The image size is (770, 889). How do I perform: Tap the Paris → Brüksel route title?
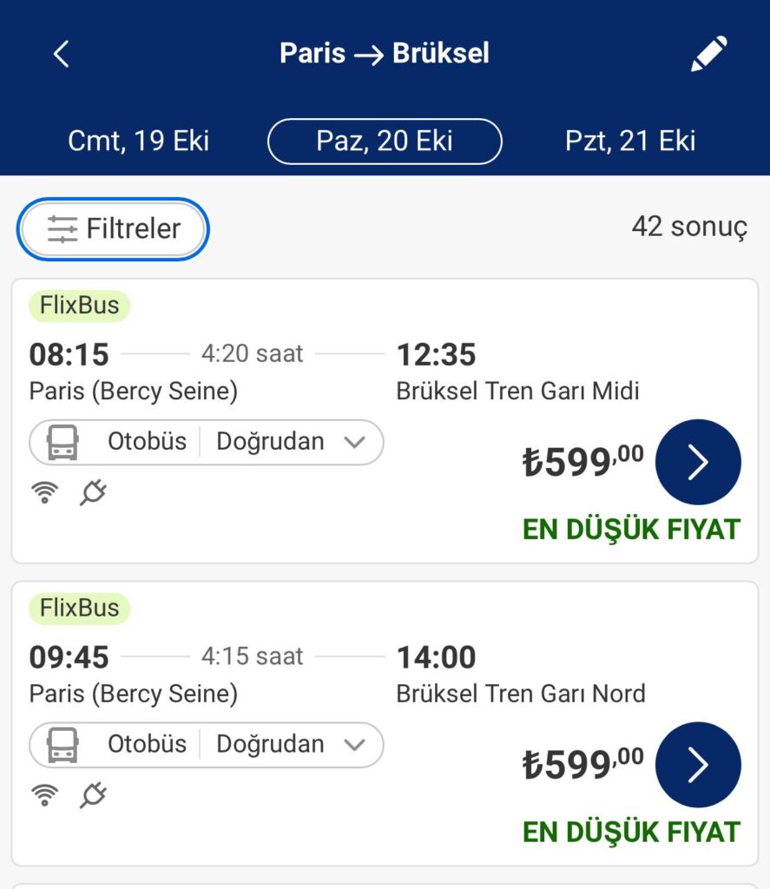(x=385, y=53)
